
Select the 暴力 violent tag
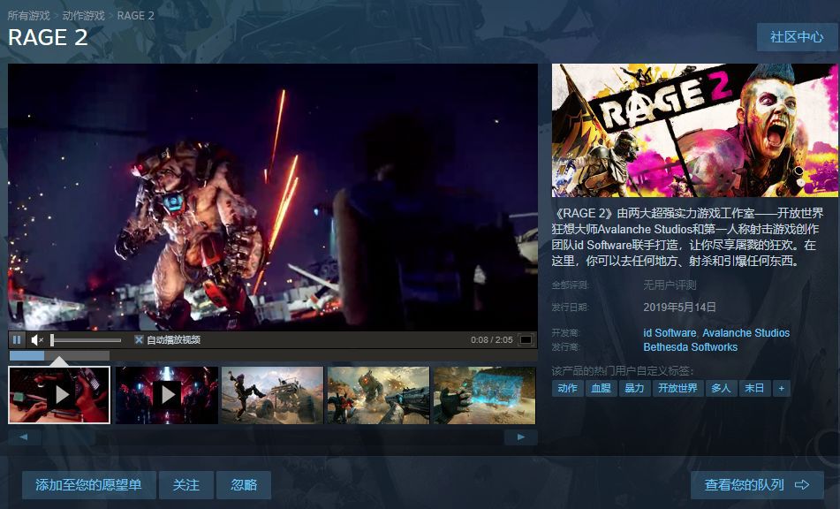pyautogui.click(x=634, y=388)
